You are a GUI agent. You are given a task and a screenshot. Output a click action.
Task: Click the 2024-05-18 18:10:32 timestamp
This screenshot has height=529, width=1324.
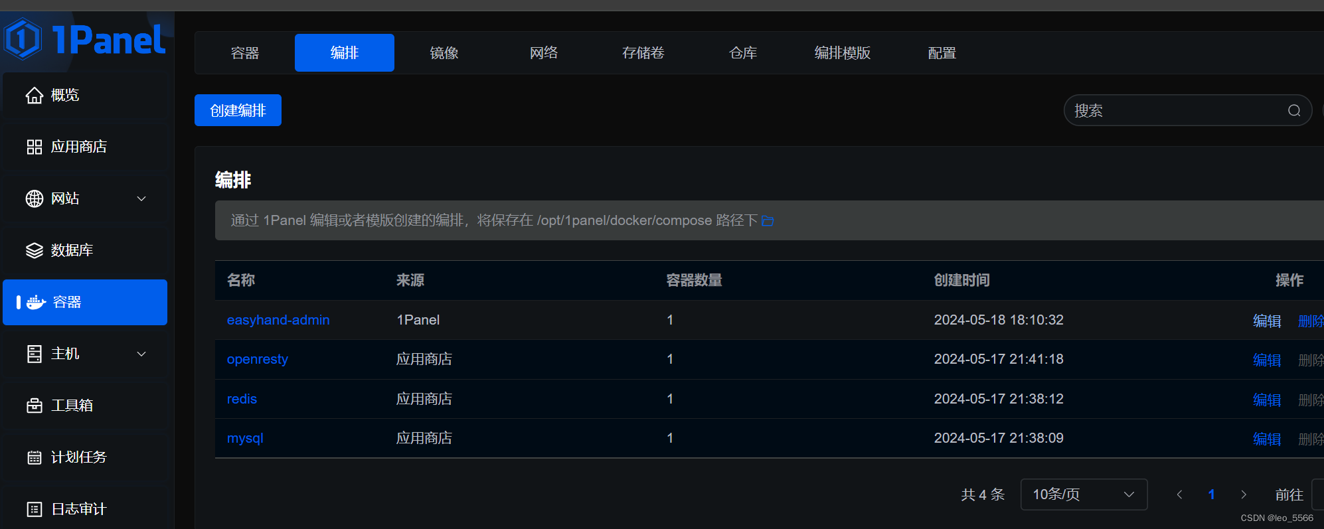999,320
